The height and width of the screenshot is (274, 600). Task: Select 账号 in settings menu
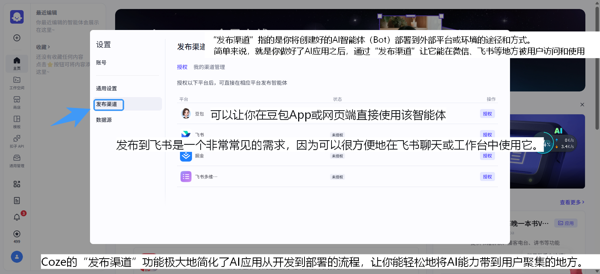click(101, 63)
